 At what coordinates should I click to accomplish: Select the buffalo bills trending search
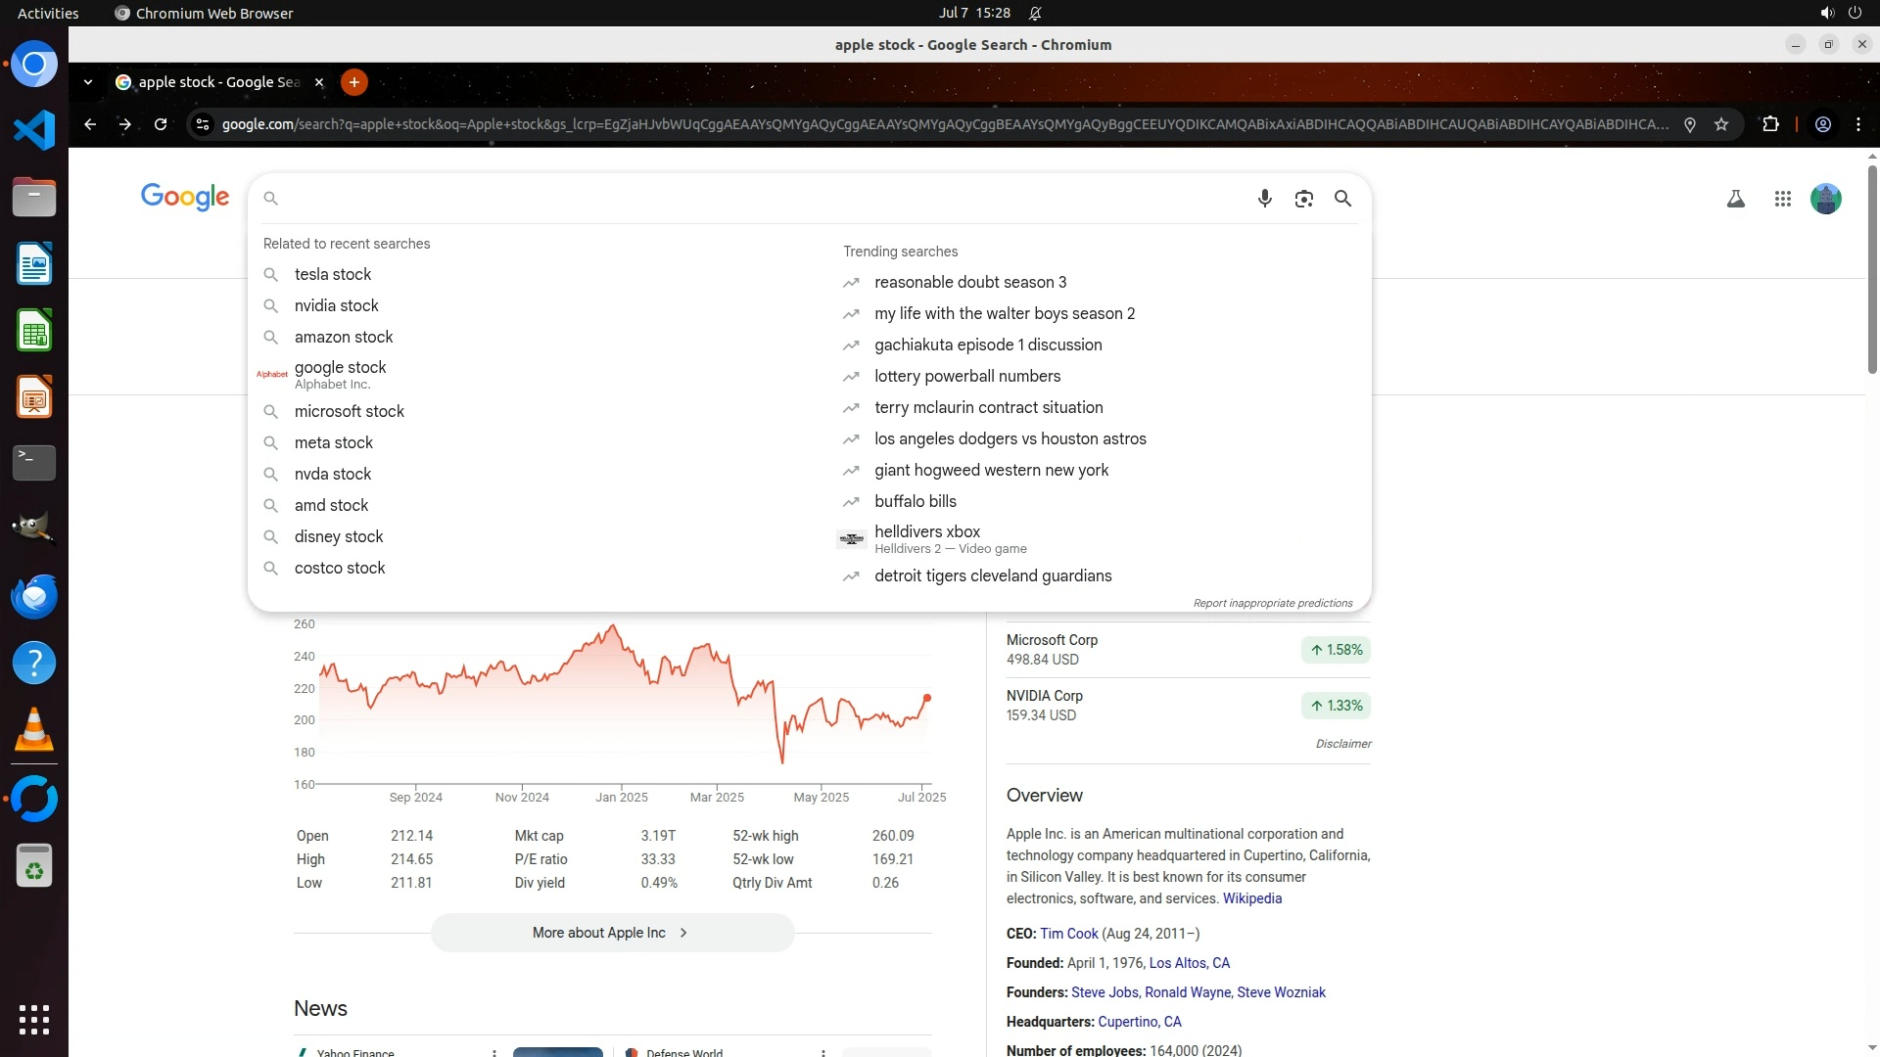click(915, 501)
